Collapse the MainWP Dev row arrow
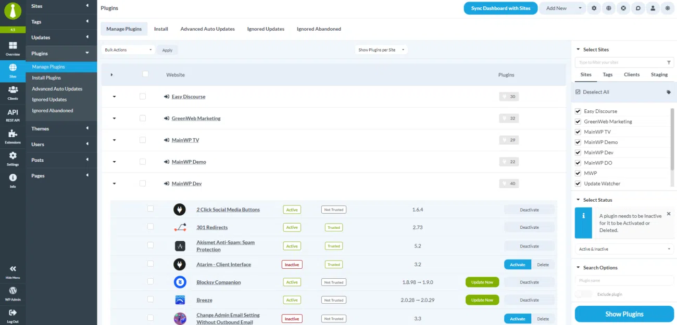 point(114,184)
